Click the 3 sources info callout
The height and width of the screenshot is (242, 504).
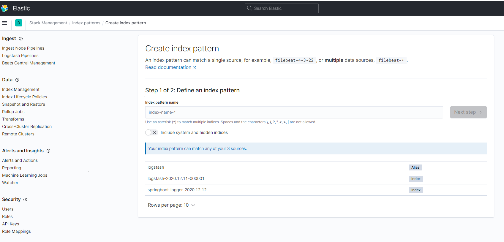(316, 148)
